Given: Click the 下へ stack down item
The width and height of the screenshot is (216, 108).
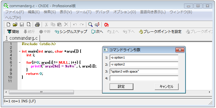Looking at the screenshot, I should [x=129, y=32].
